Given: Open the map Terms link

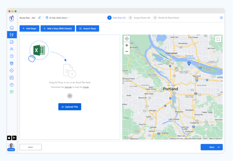Looking at the screenshot, I should (205, 139).
